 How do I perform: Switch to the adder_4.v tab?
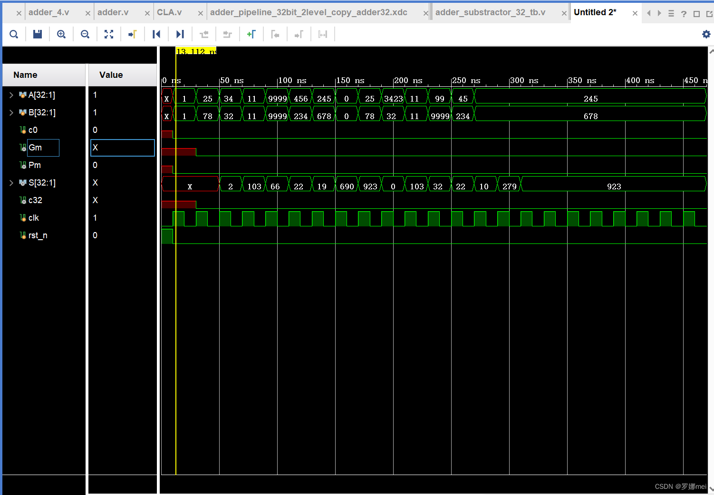click(x=48, y=12)
